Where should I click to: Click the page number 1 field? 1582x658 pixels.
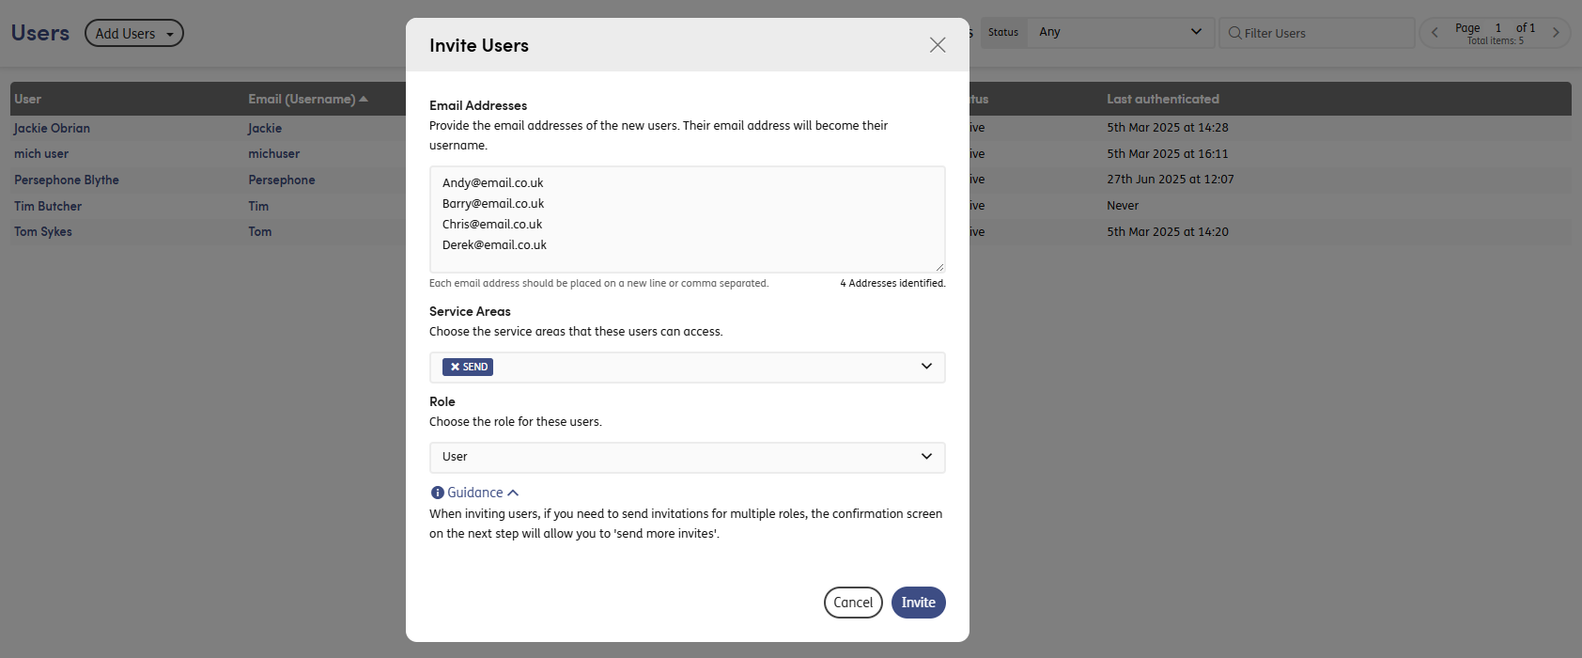(1498, 28)
